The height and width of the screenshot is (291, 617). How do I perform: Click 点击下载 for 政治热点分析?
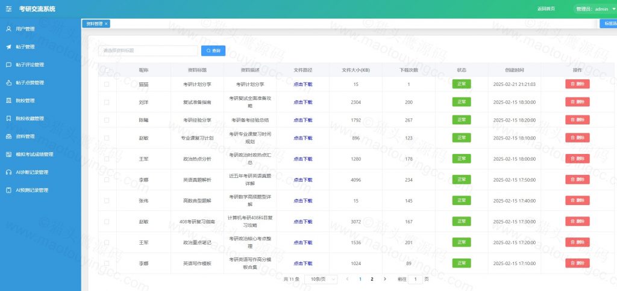coord(302,159)
